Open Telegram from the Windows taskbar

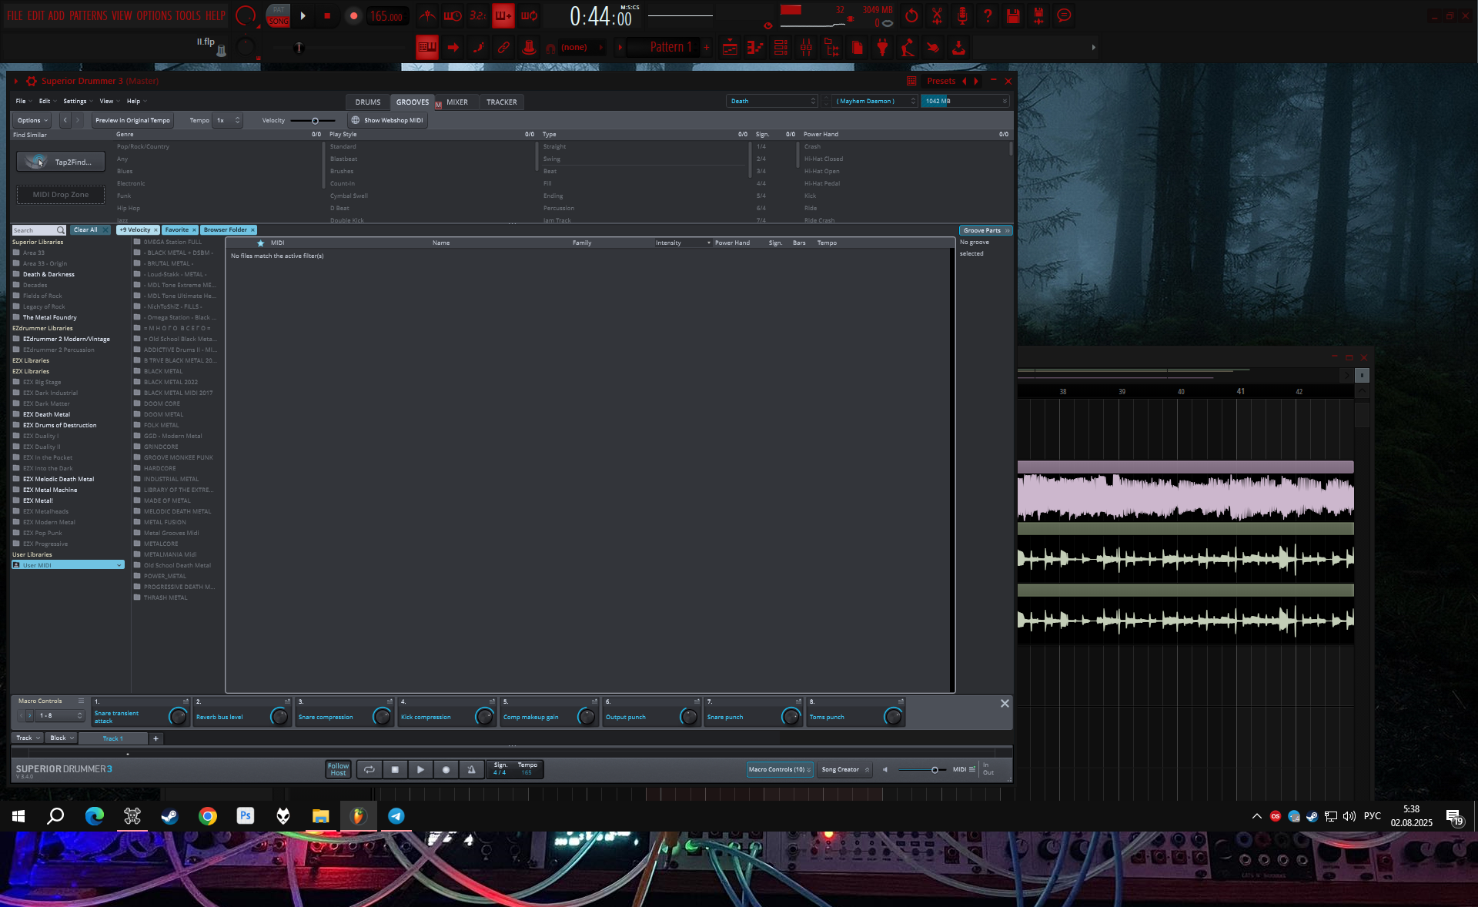(x=396, y=816)
